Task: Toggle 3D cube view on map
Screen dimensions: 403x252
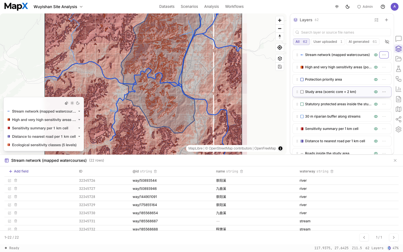Action: coord(280,59)
